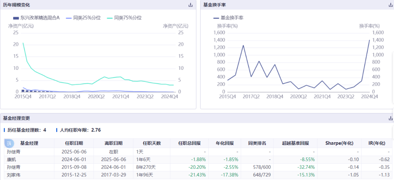394x180 pixels.
Task: Select the currently serving 孙继青 row
Action: 14,151
